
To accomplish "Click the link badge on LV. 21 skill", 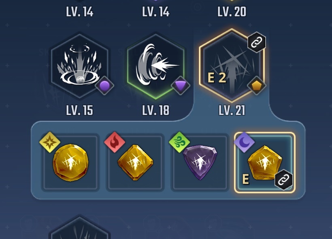I will click(x=257, y=42).
